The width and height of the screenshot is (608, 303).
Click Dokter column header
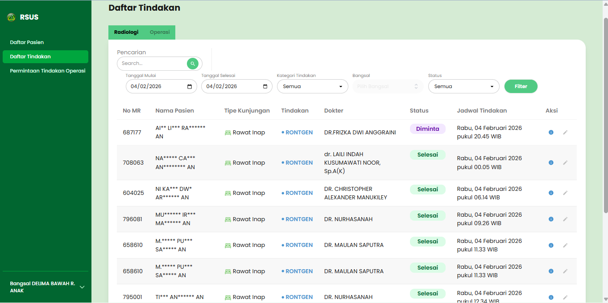click(x=334, y=110)
